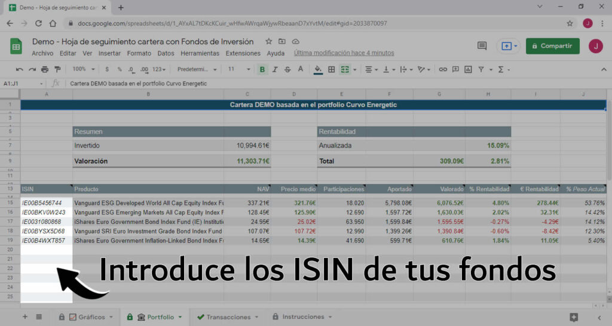
Task: Format as currency with the $ button
Action: pyautogui.click(x=107, y=69)
